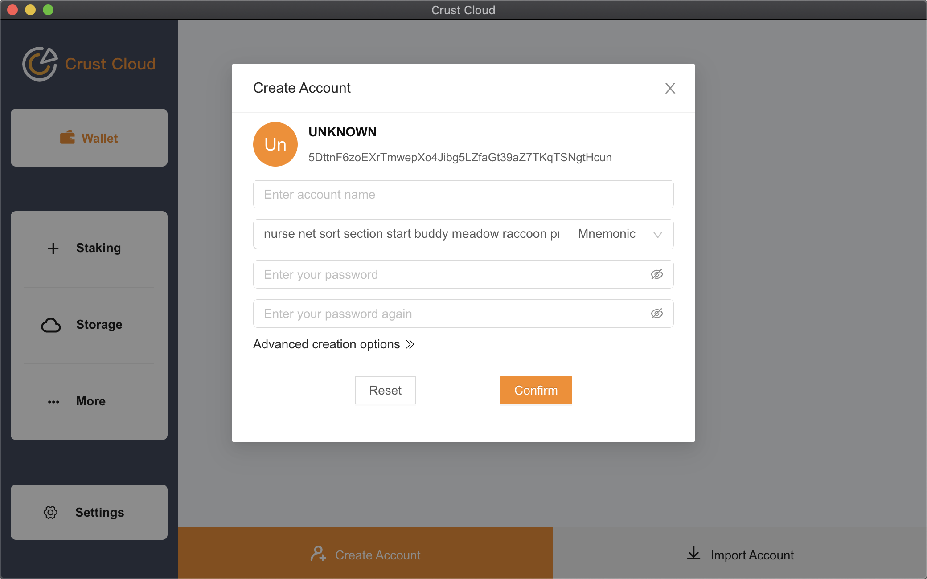Click the Create Account person-plus icon
This screenshot has height=579, width=927.
(x=318, y=554)
